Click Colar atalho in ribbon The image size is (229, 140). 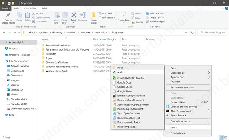pos(39,22)
